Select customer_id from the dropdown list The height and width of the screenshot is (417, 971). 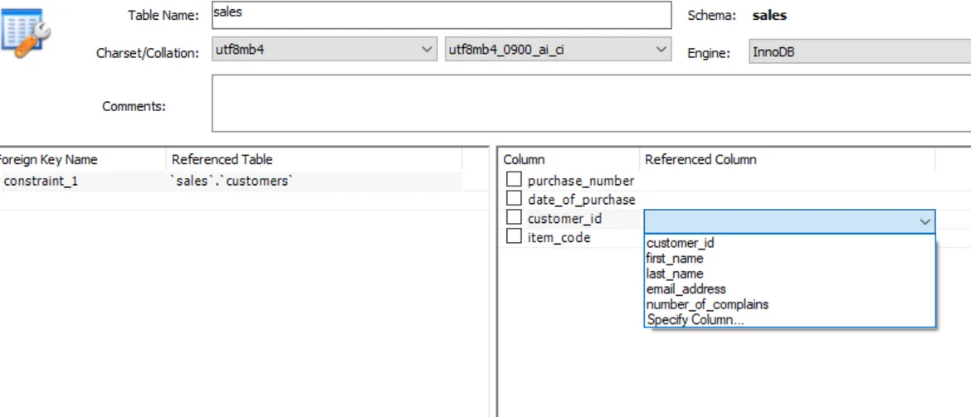click(x=680, y=243)
